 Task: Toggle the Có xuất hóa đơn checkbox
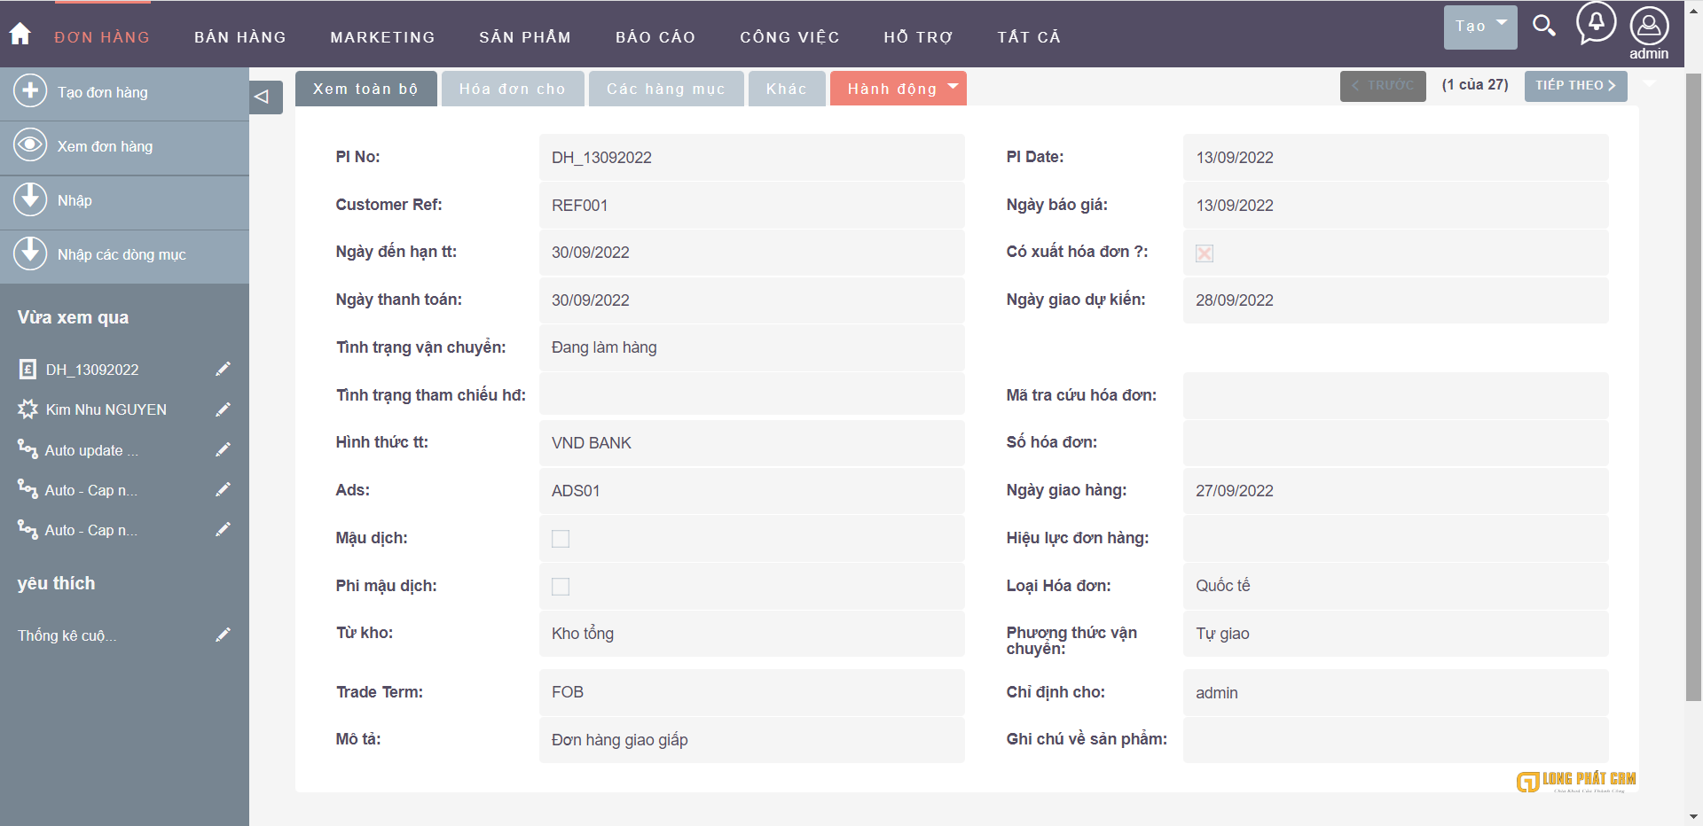(x=1204, y=253)
